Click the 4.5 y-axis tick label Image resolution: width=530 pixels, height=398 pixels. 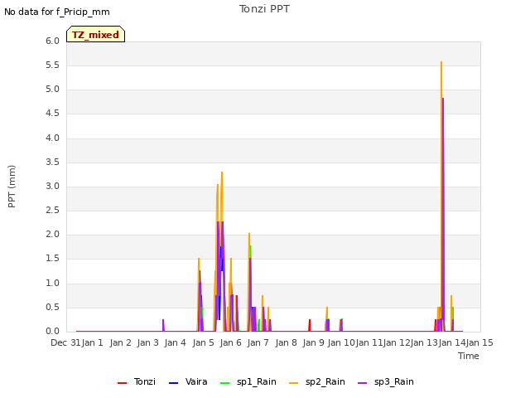coord(52,114)
